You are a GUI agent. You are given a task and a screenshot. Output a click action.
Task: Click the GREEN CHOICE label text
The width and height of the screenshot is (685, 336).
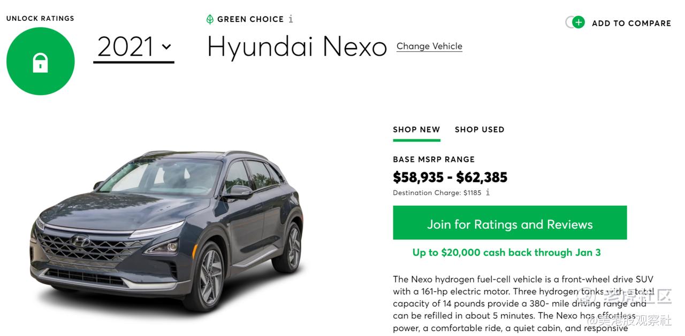click(x=250, y=19)
